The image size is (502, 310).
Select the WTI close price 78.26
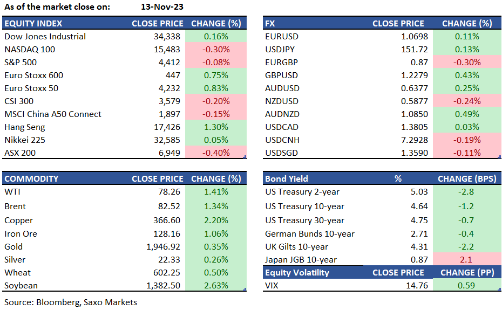pos(168,192)
